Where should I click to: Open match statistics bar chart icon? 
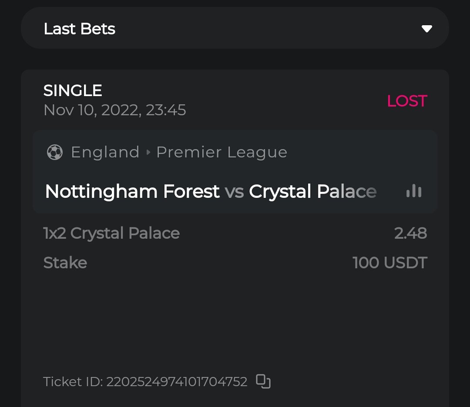413,191
